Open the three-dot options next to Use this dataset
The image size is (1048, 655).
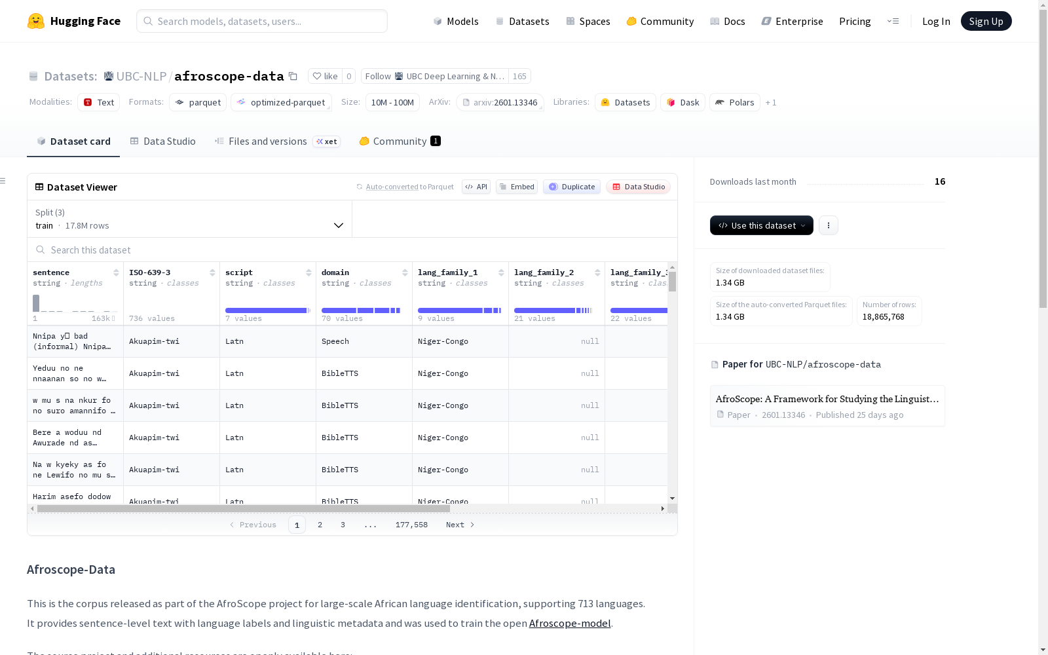(x=829, y=225)
